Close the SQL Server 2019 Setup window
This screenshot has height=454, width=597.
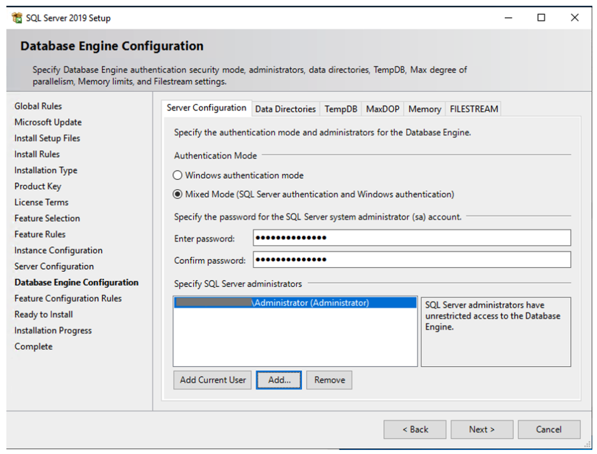574,18
